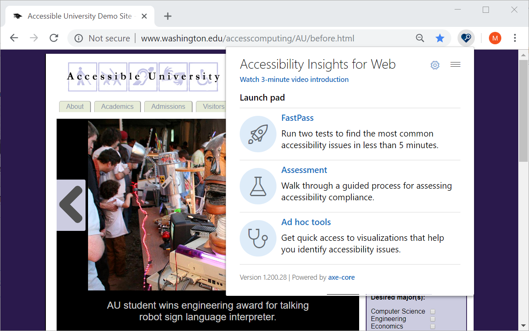Check the Computer Science major checkbox
The height and width of the screenshot is (331, 529).
[x=433, y=312]
